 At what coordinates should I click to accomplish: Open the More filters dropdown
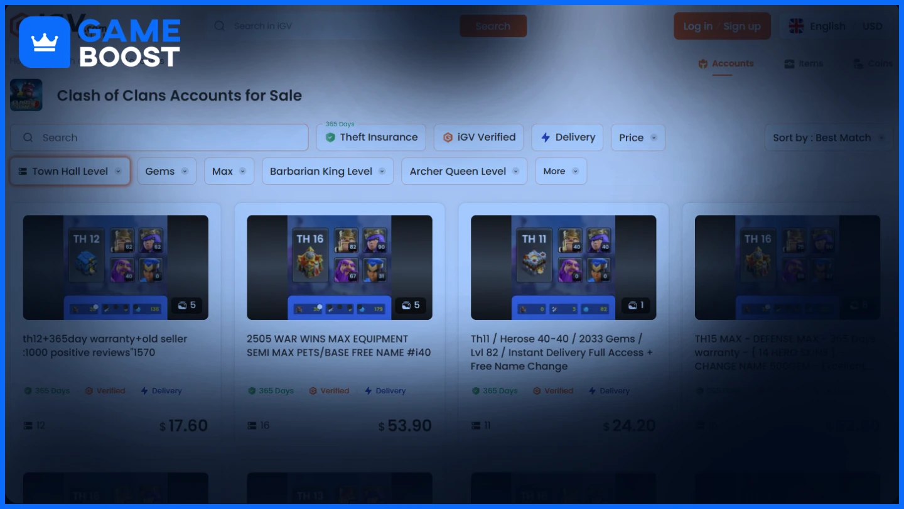[561, 171]
